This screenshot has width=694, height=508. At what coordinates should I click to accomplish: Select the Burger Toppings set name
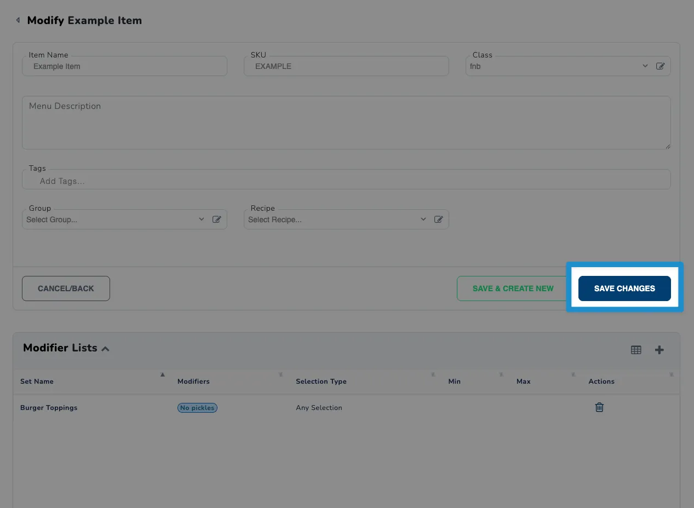click(x=49, y=408)
